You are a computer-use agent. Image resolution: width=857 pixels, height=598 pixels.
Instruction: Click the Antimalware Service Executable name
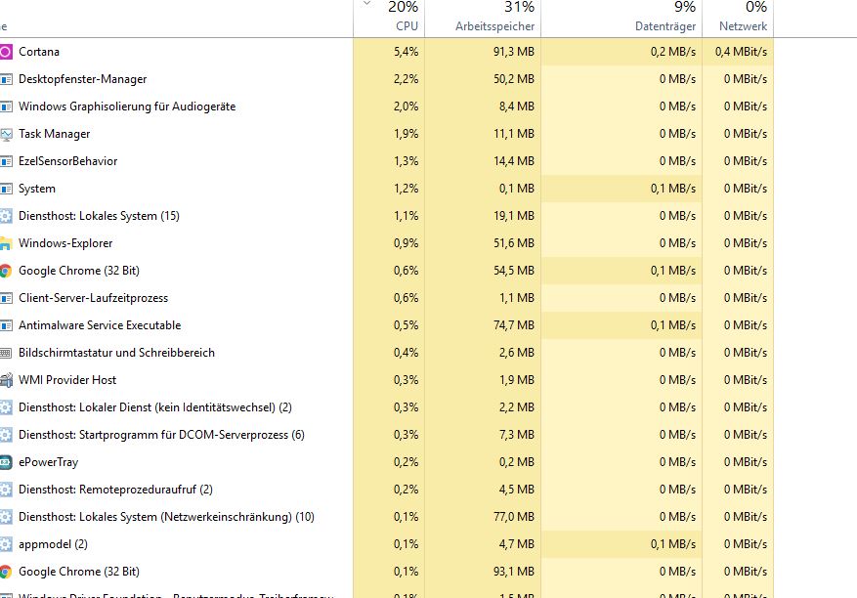pyautogui.click(x=100, y=325)
